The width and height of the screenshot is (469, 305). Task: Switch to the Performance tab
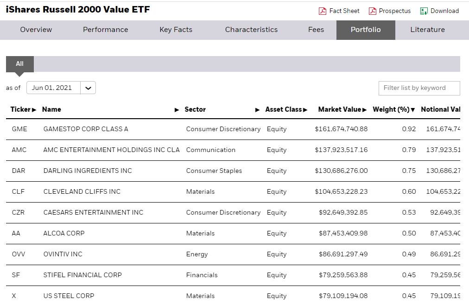tap(106, 30)
